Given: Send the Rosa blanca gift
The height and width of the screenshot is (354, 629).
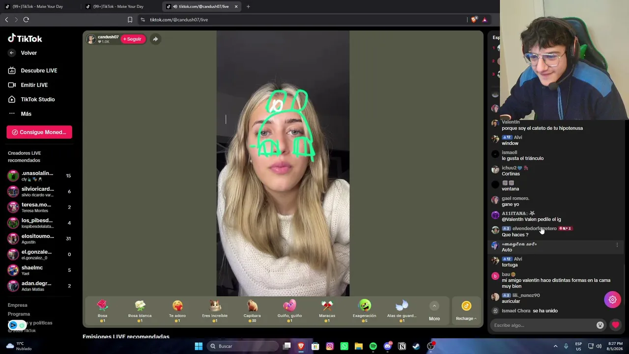Looking at the screenshot, I should [x=140, y=311].
